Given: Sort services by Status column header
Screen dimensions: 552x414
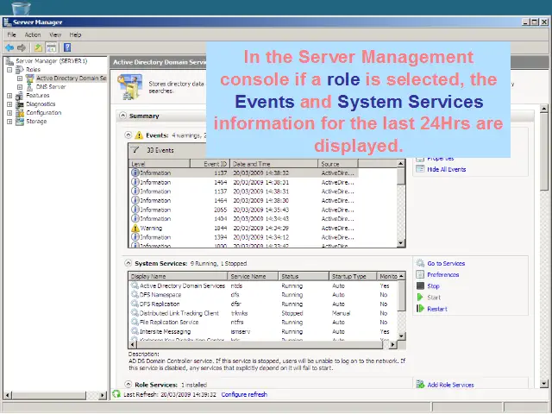Looking at the screenshot, I should click(304, 276).
